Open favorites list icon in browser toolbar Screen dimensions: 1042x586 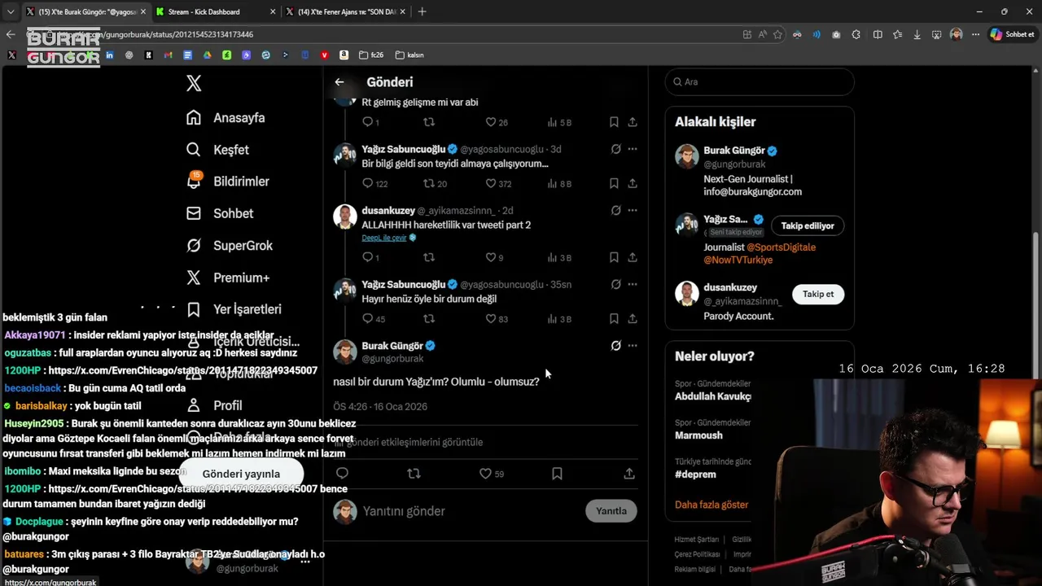click(897, 34)
